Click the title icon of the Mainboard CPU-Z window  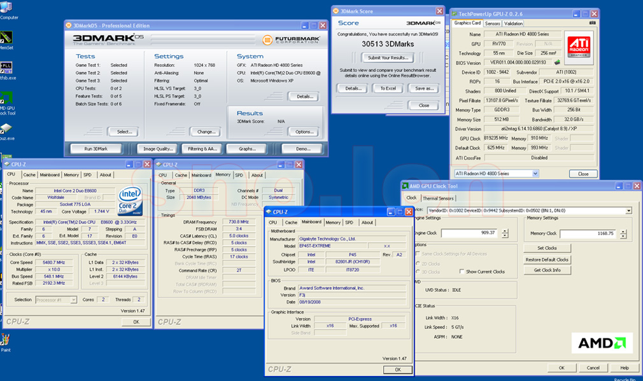[269, 212]
